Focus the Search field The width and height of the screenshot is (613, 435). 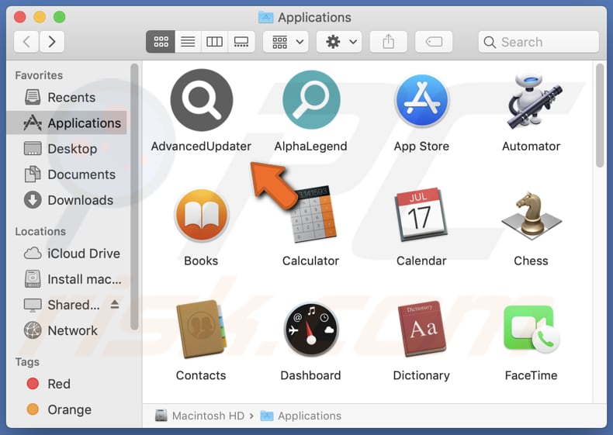(539, 42)
